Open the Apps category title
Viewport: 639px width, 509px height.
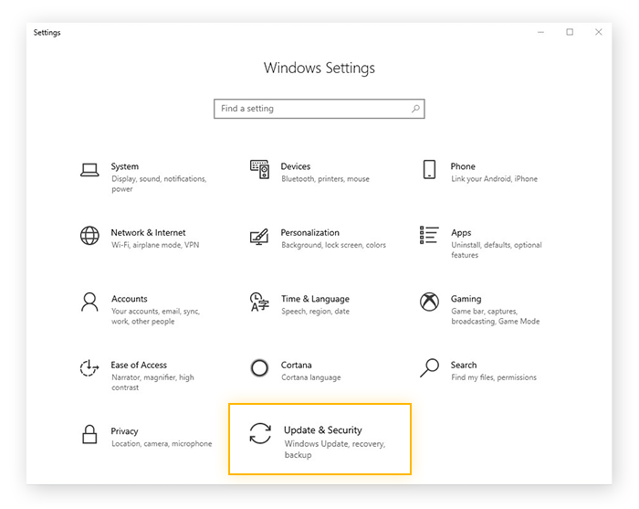[x=461, y=233]
